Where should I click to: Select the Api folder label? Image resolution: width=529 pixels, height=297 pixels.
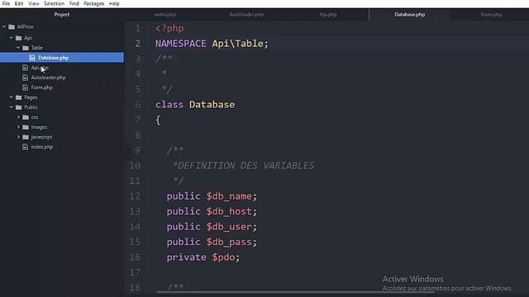(27, 38)
